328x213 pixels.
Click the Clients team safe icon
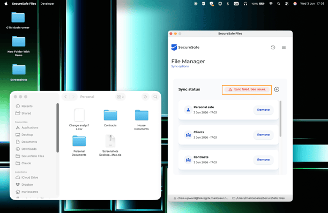click(x=188, y=135)
